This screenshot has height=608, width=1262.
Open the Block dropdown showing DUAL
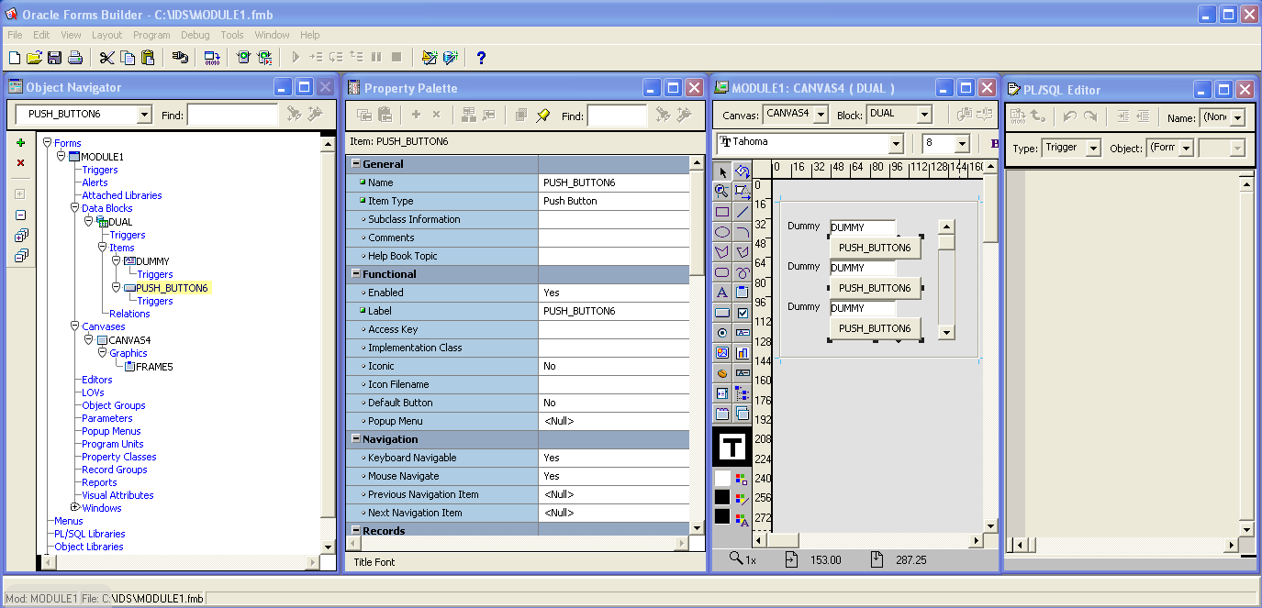tap(924, 115)
